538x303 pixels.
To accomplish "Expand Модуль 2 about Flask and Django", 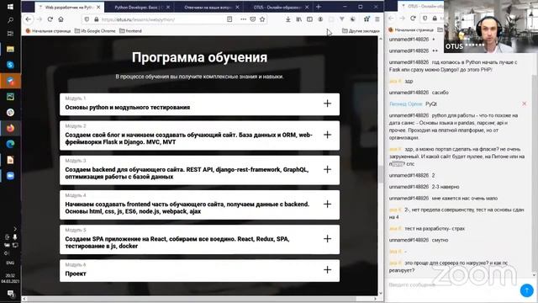I will click(x=200, y=136).
